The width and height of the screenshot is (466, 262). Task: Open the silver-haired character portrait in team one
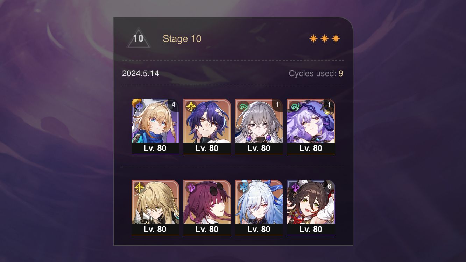[259, 126]
